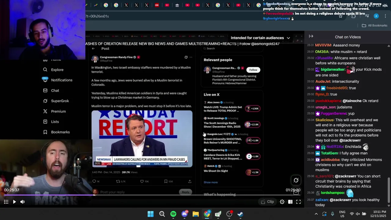Bookmark this page with the Chrome star

(341, 16)
